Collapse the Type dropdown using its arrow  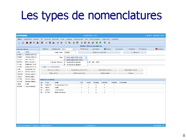(x=86, y=57)
